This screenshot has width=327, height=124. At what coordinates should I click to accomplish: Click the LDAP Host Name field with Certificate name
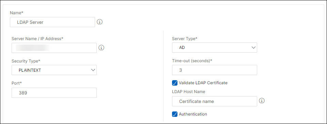point(214,101)
